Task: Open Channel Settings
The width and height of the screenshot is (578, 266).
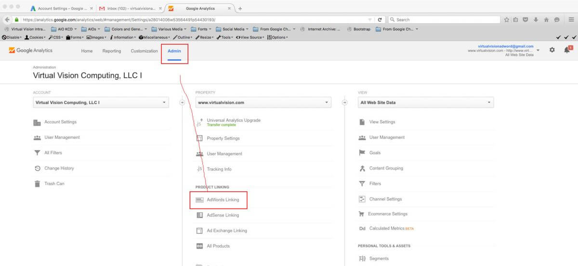Action: point(385,199)
